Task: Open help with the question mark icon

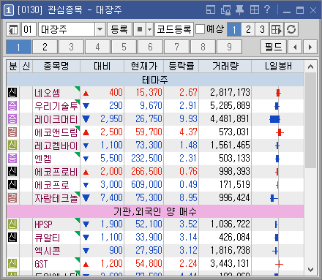Action: coord(267,10)
